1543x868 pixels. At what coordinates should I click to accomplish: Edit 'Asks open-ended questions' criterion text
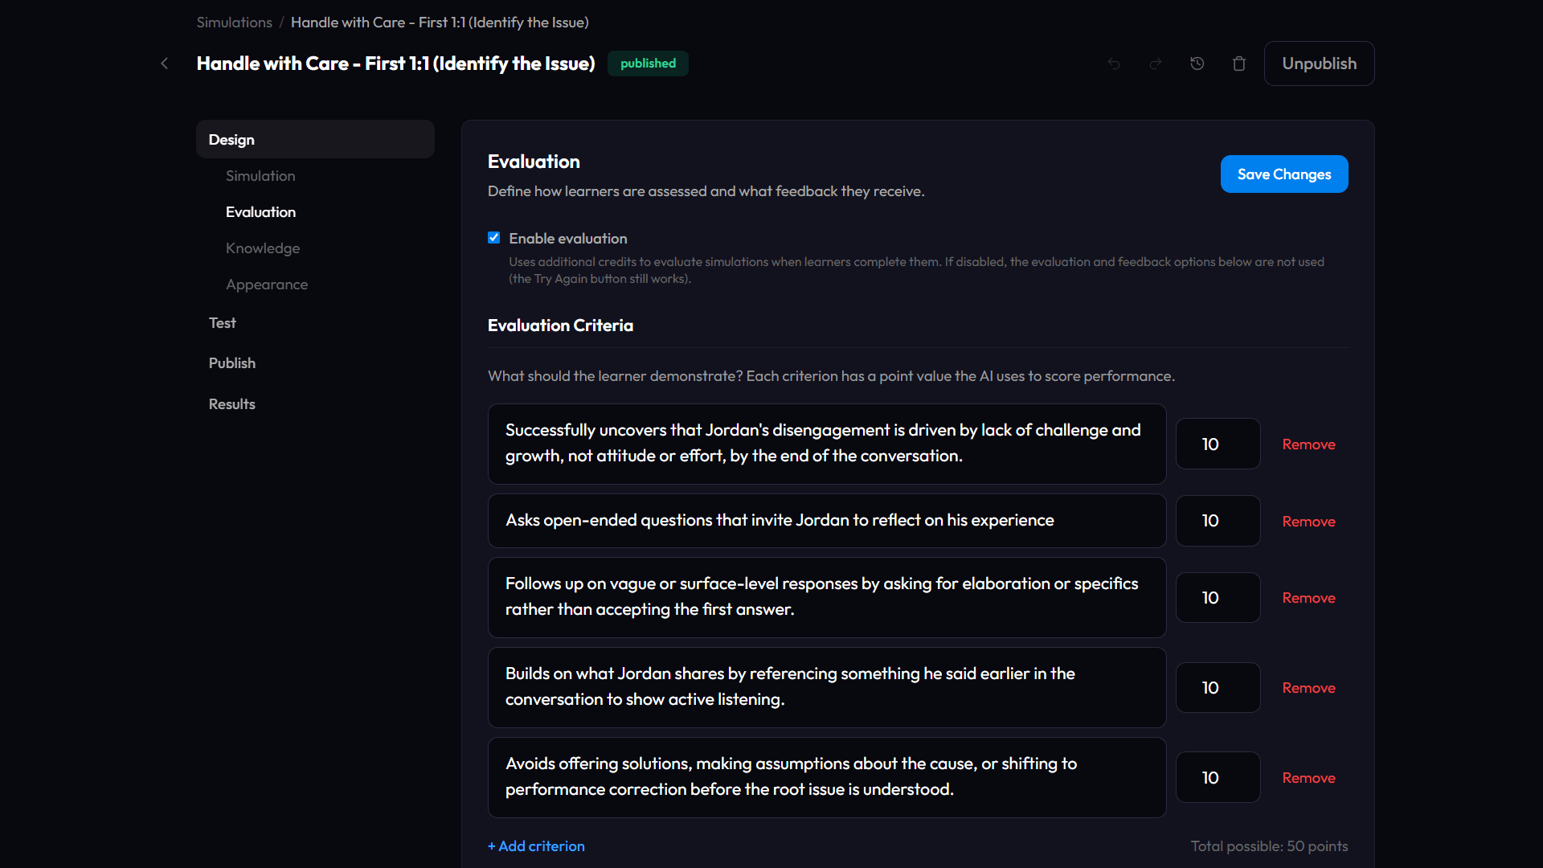pos(827,521)
